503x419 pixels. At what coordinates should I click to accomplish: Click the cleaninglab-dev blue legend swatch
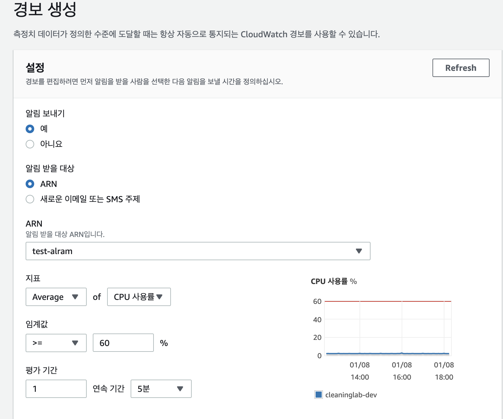pyautogui.click(x=319, y=395)
